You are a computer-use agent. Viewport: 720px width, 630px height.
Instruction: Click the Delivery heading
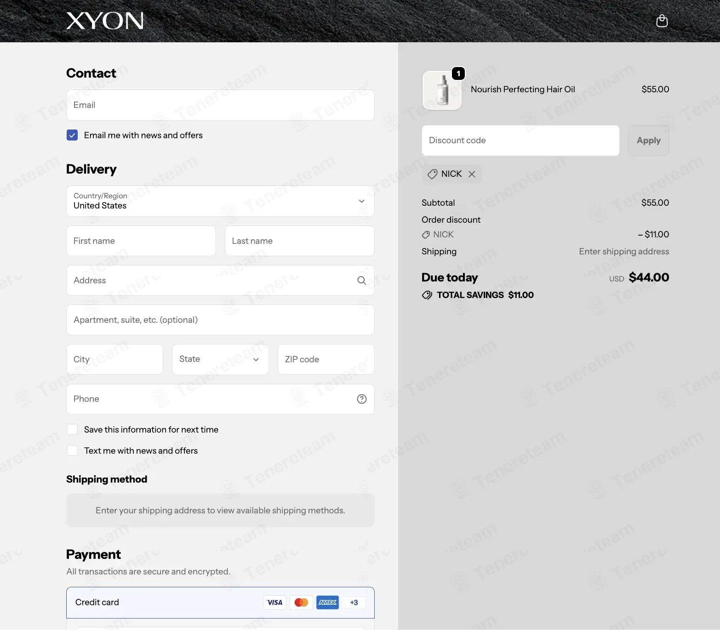(91, 169)
